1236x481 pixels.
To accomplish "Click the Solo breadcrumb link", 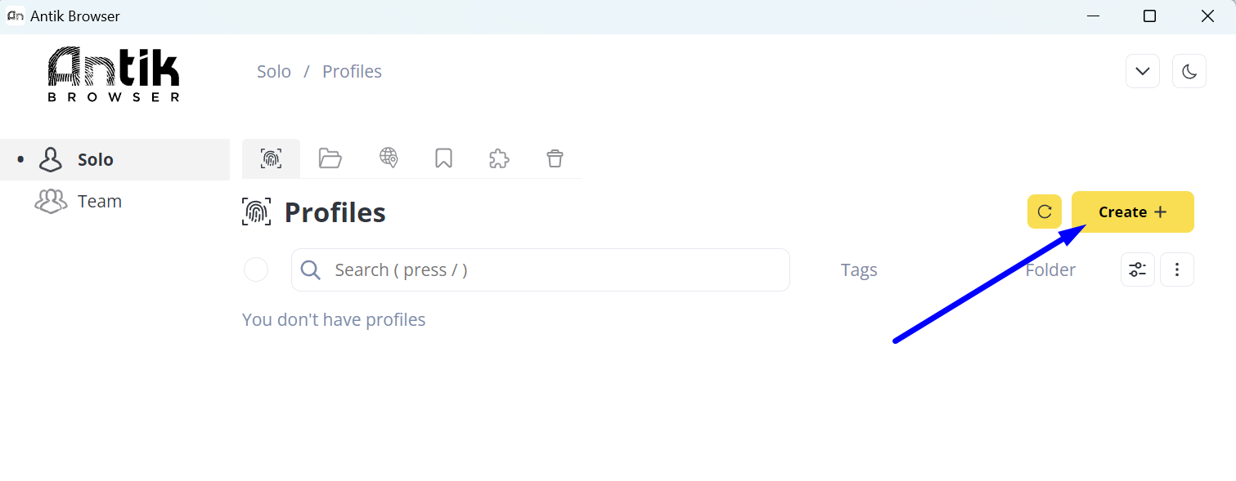I will pyautogui.click(x=274, y=71).
